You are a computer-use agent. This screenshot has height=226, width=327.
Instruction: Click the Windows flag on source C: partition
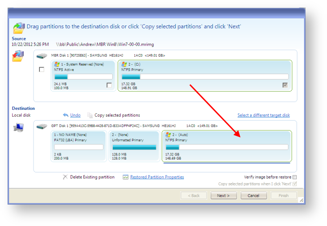(124, 64)
